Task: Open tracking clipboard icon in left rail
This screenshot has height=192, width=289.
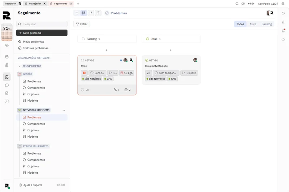Action: tap(7, 77)
